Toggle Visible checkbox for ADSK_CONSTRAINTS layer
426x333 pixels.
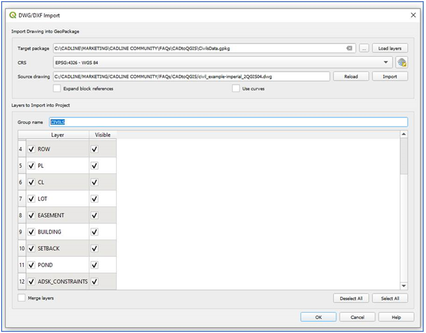pyautogui.click(x=94, y=281)
